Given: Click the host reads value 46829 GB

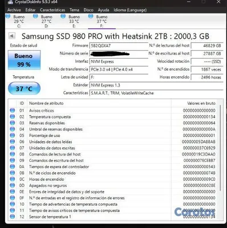Looking at the screenshot, I should pos(207,46).
